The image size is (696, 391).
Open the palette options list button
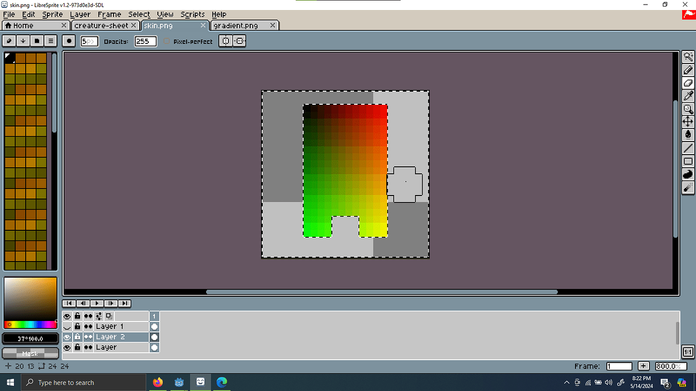tap(50, 41)
